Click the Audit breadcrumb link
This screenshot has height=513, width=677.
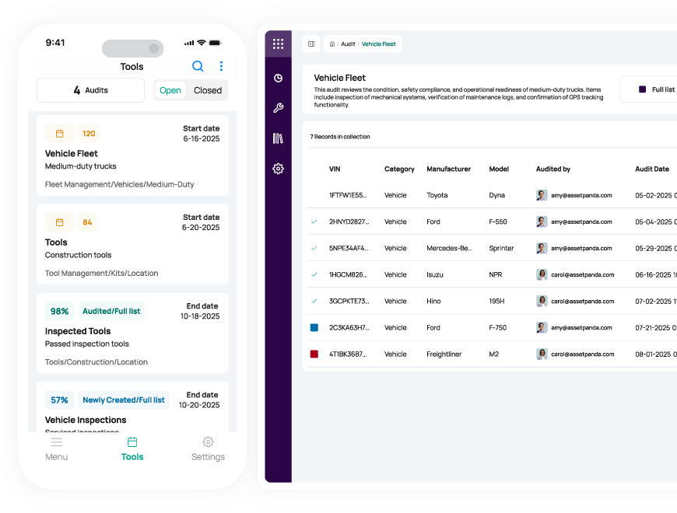tap(348, 44)
